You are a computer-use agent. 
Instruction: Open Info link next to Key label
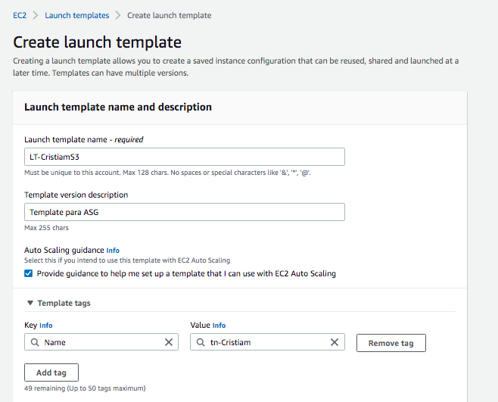[45, 326]
